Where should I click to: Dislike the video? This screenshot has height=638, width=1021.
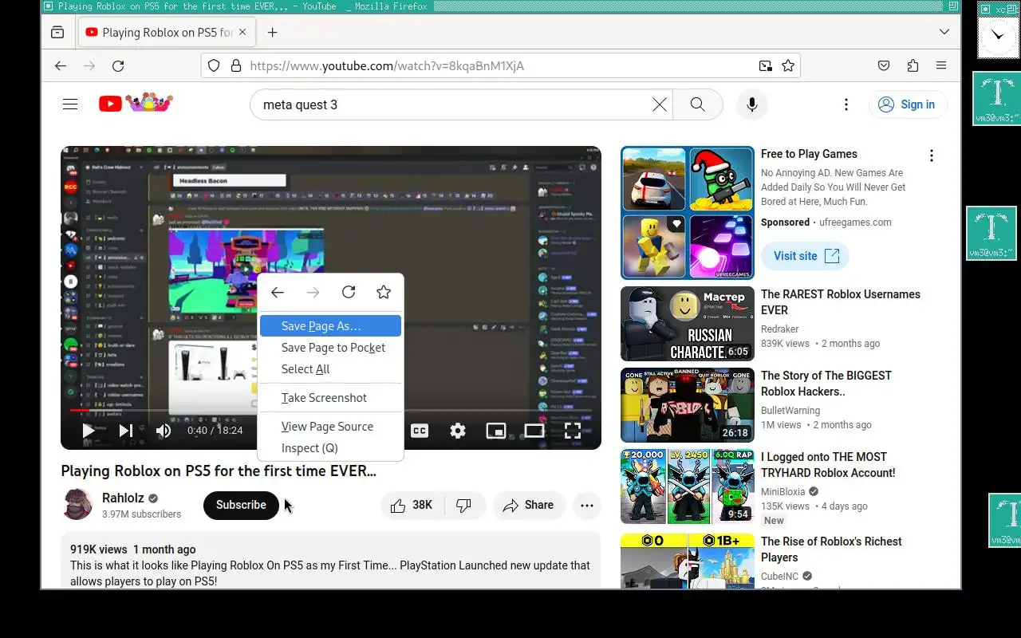[x=463, y=505]
